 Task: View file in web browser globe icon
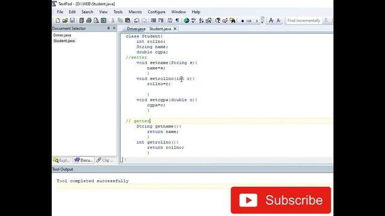(186, 20)
